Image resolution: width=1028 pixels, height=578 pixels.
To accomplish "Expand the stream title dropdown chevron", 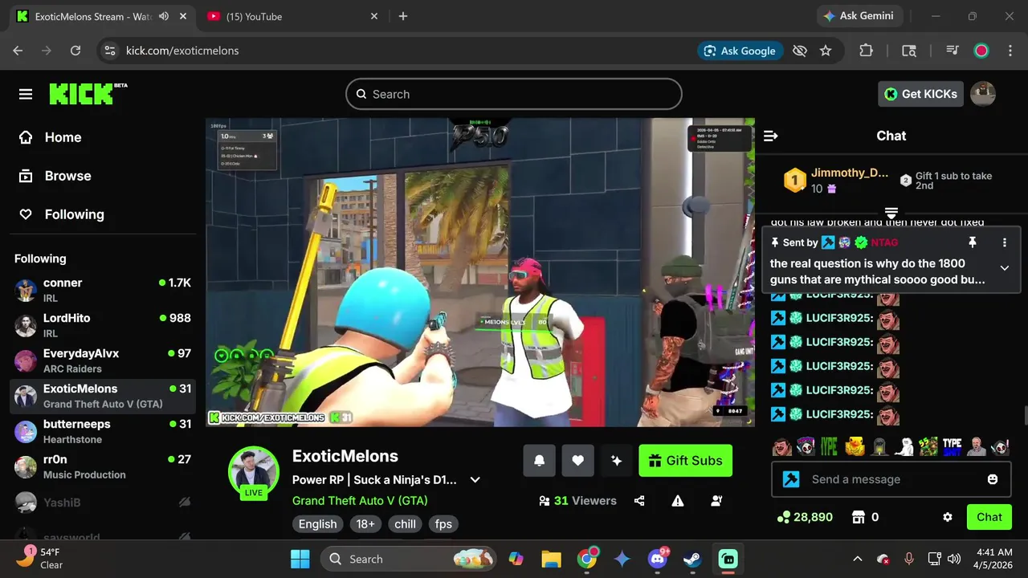I will pyautogui.click(x=475, y=480).
